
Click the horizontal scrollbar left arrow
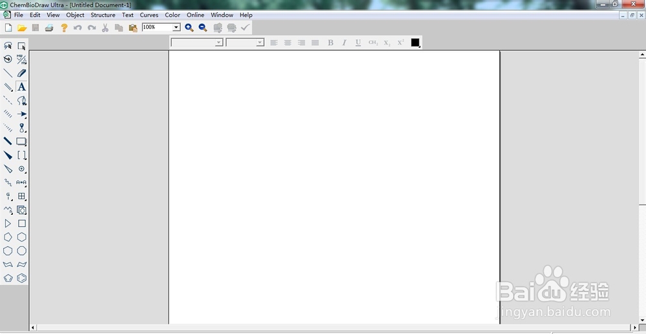33,328
